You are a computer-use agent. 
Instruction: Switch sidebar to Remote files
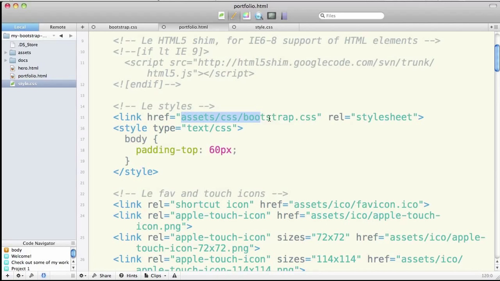coord(58,27)
